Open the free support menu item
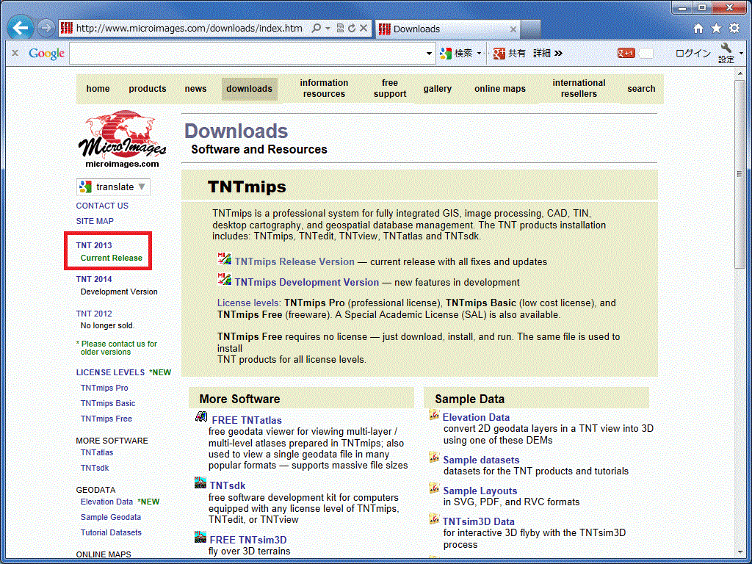 coord(390,89)
